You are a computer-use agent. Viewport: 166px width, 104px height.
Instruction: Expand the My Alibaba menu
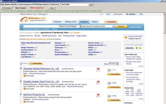pos(131,14)
